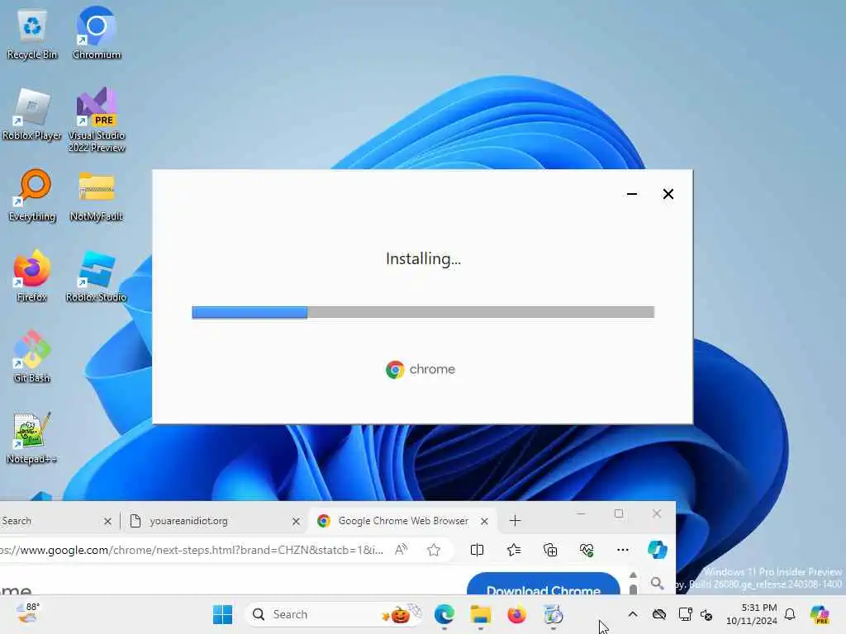This screenshot has height=634, width=846.
Task: Close the Edge browser window
Action: (657, 513)
